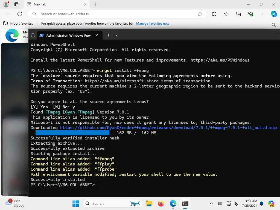Open Edge Settings and more ellipsis menu

pyautogui.click(x=262, y=14)
